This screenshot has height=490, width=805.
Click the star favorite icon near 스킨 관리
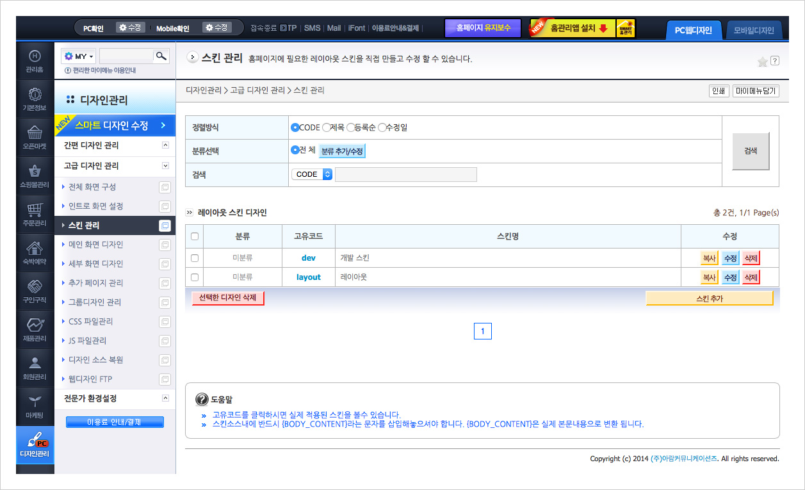762,61
